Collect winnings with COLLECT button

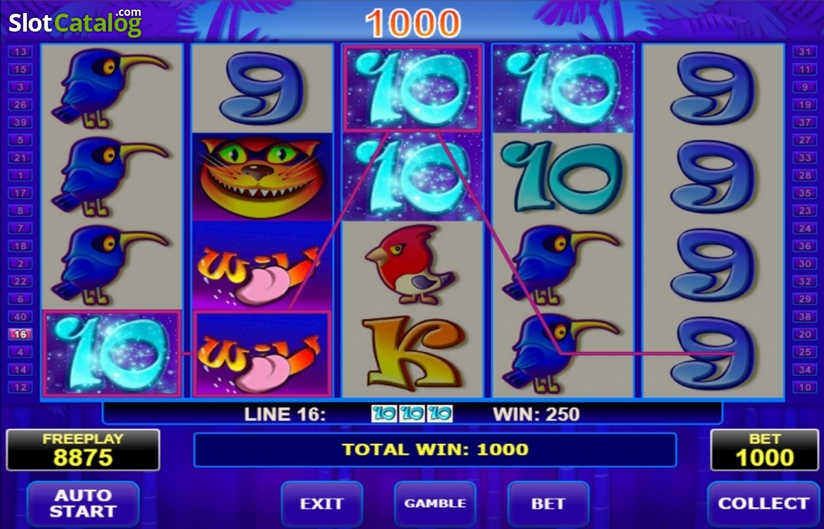pyautogui.click(x=764, y=504)
